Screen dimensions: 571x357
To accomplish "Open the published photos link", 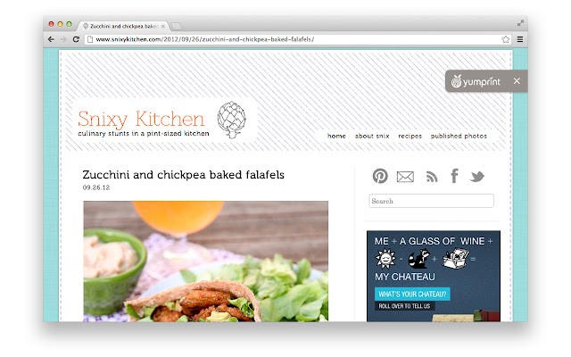I will [459, 136].
